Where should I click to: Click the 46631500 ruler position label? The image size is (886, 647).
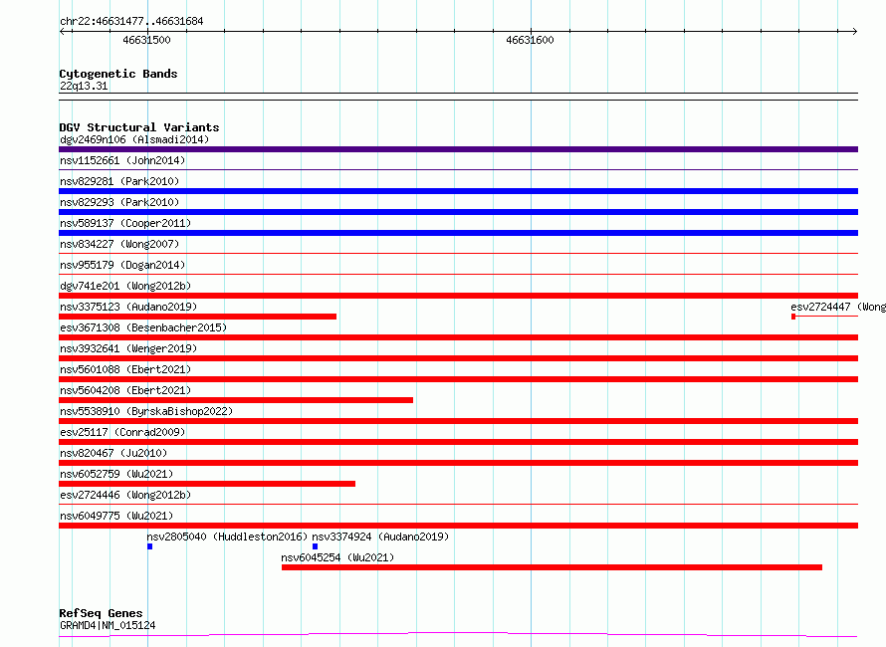click(x=146, y=40)
